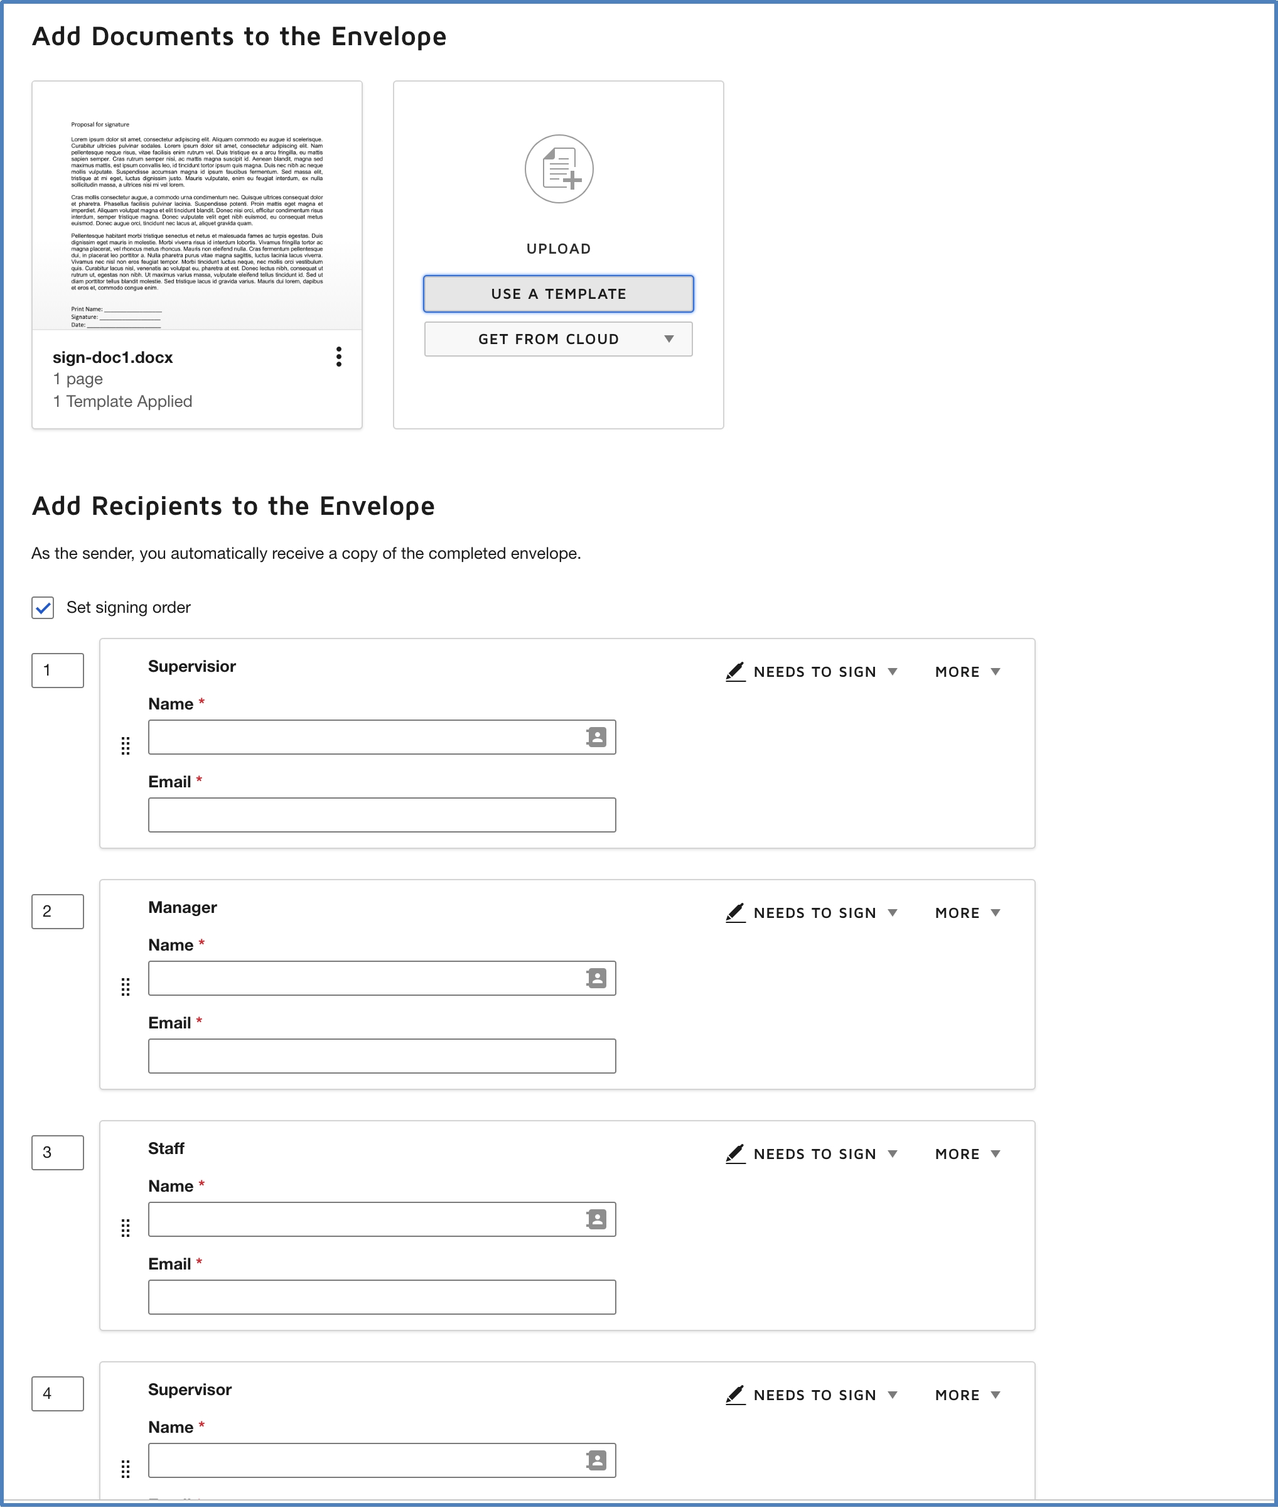The height and width of the screenshot is (1510, 1278).
Task: Expand Needs to Sign for Supervisior
Action: (x=812, y=672)
